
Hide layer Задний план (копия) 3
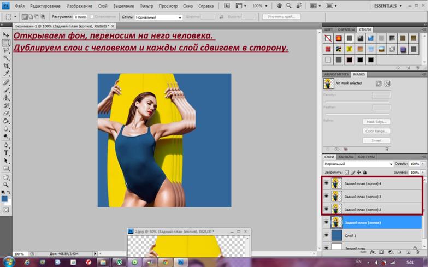pos(326,196)
